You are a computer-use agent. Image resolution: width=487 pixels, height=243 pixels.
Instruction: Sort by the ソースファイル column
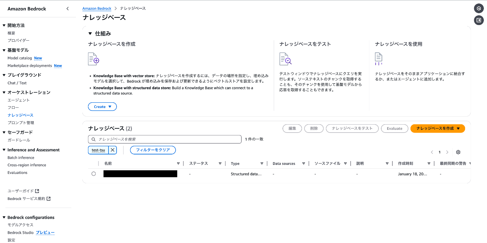click(345, 164)
